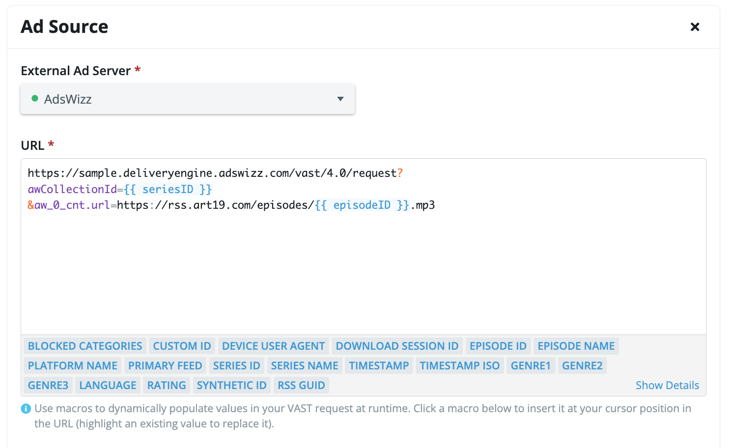Insert the BLOCKED CATEGORIES macro
The width and height of the screenshot is (734, 448).
tap(85, 346)
